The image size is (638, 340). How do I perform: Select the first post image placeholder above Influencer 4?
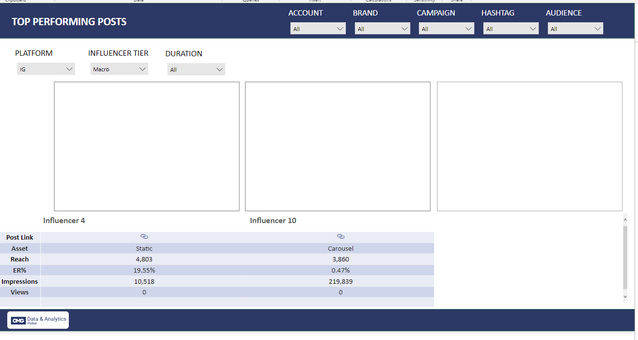pyautogui.click(x=147, y=146)
